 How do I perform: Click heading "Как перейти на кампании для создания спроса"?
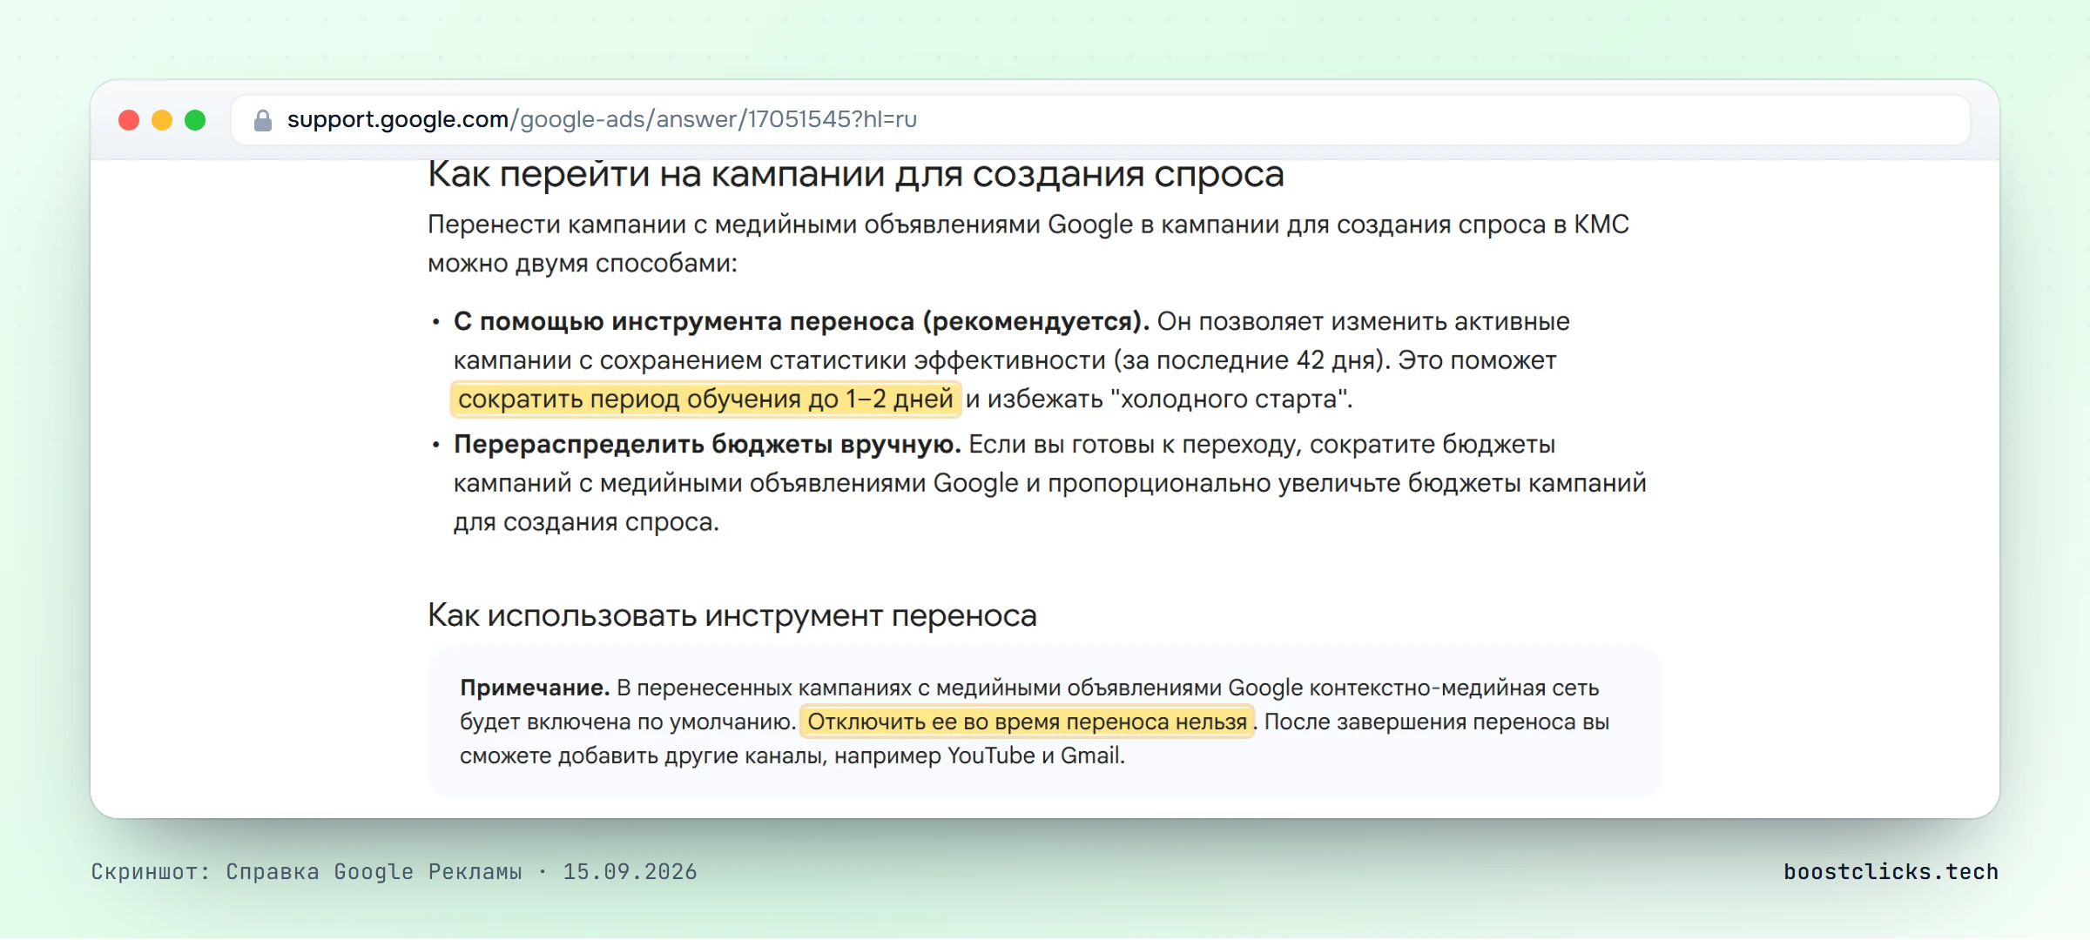(x=855, y=174)
